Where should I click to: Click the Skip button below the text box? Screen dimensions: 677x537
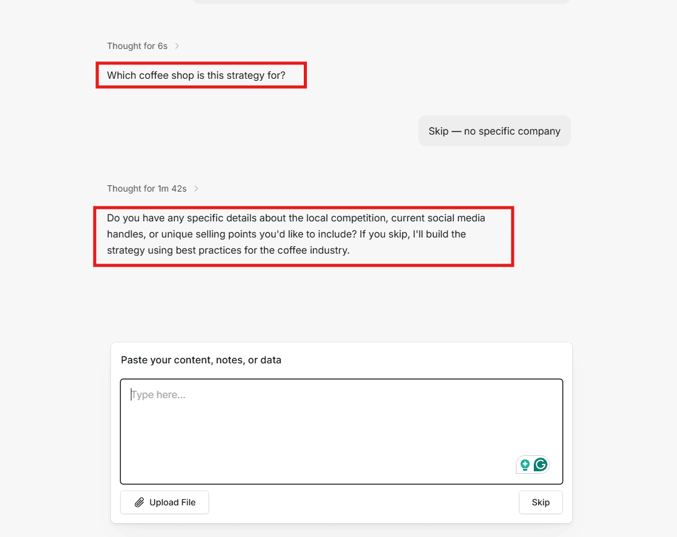[541, 502]
